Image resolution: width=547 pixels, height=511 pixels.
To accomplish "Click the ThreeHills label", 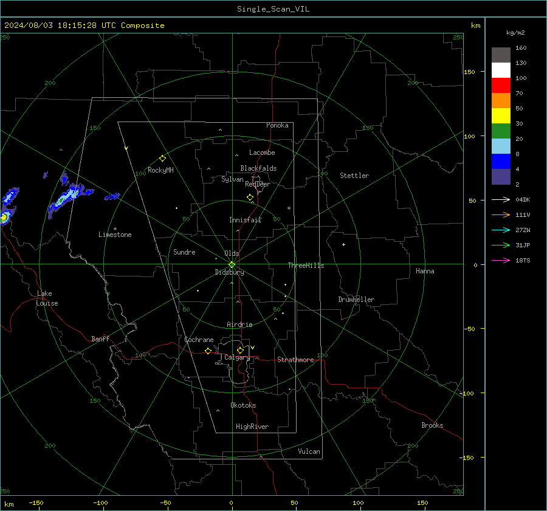I will (x=306, y=266).
